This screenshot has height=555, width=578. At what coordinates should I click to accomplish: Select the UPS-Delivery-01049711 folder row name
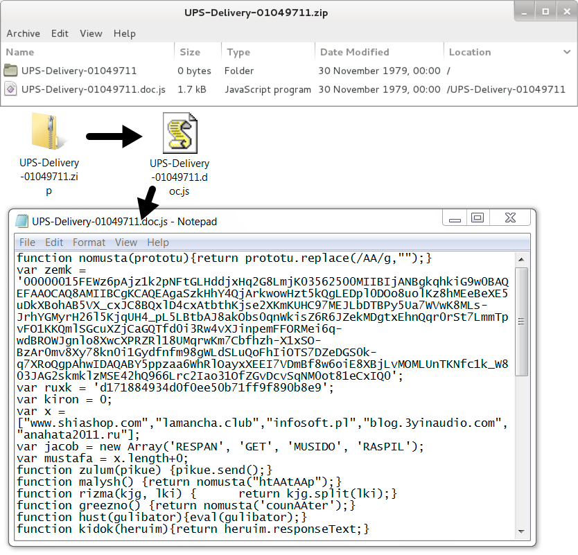(79, 71)
